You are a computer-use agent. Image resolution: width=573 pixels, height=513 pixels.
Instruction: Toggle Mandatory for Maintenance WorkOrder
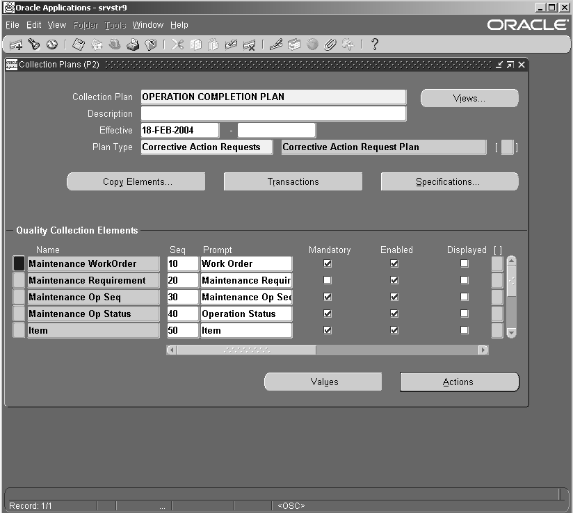[328, 263]
